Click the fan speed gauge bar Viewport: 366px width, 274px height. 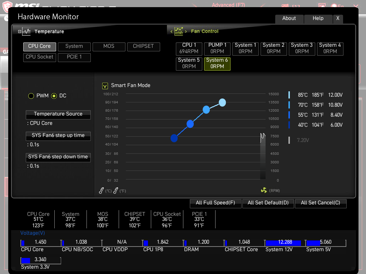(x=263, y=156)
